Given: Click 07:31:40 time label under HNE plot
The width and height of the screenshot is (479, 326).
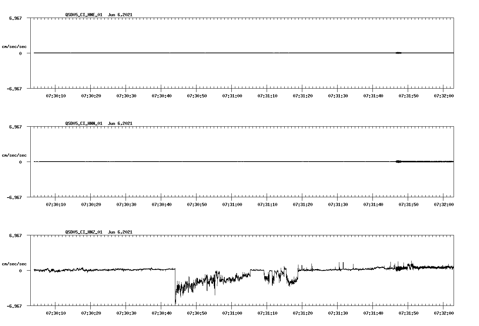Looking at the screenshot, I should coord(373,96).
